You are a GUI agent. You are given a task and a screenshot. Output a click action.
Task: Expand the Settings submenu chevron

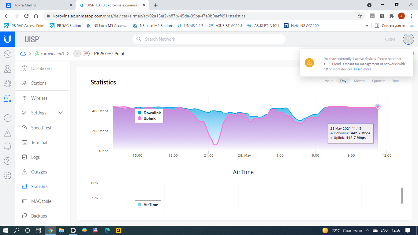pyautogui.click(x=61, y=113)
